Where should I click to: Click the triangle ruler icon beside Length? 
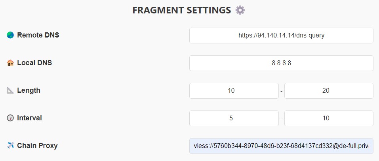[10, 90]
